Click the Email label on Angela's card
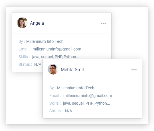The width and height of the screenshot is (154, 131). 24,49
